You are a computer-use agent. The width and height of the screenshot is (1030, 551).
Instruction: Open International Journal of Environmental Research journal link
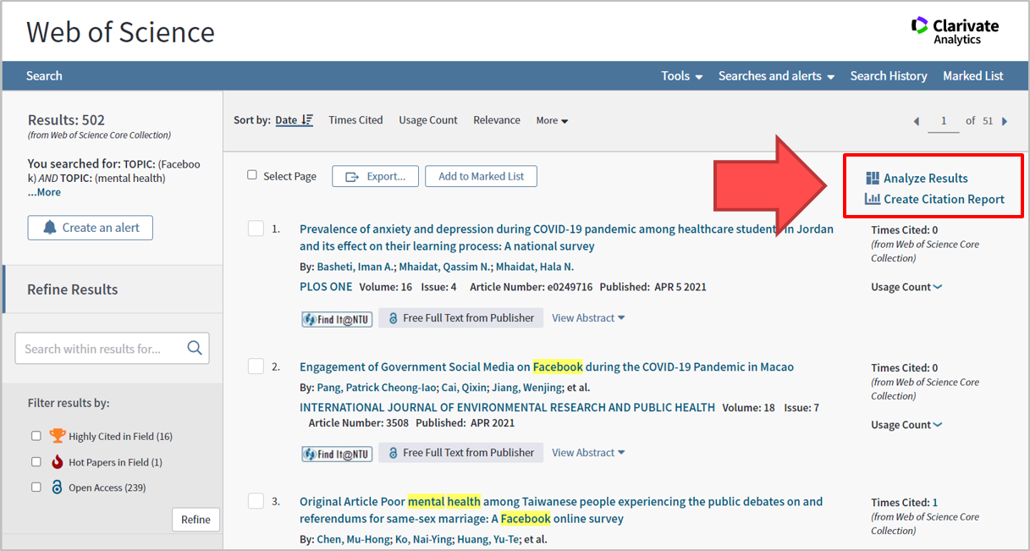(x=507, y=407)
